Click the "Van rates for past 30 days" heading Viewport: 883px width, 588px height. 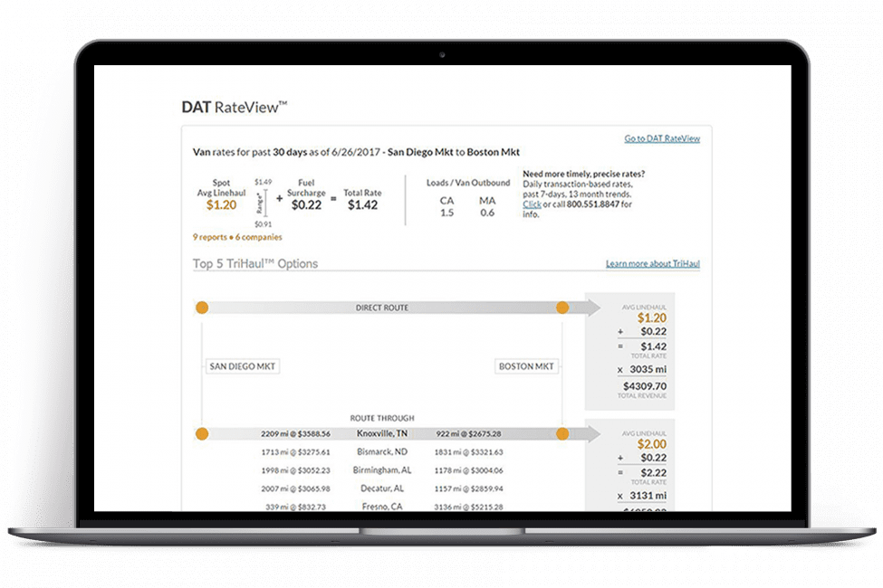[x=356, y=152]
